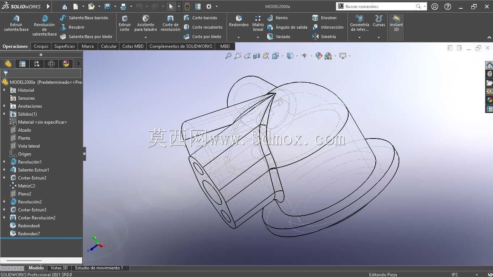Expand the Historial tree node

click(x=4, y=90)
